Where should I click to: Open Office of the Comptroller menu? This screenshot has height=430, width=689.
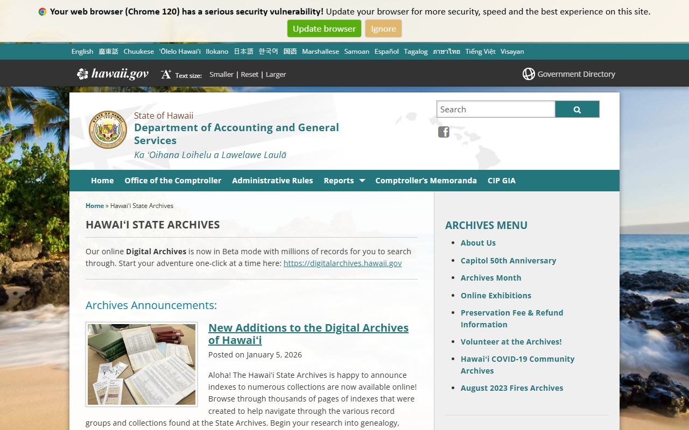pos(173,181)
